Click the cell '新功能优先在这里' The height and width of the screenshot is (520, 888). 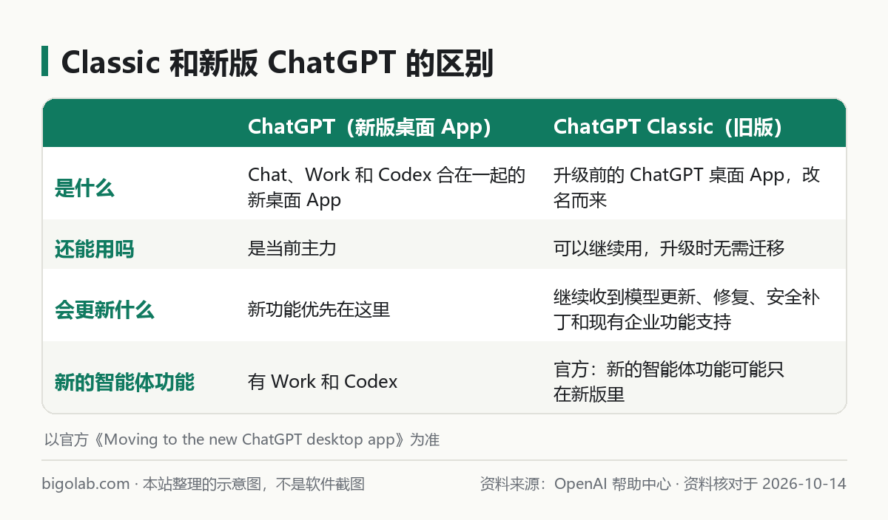click(319, 309)
